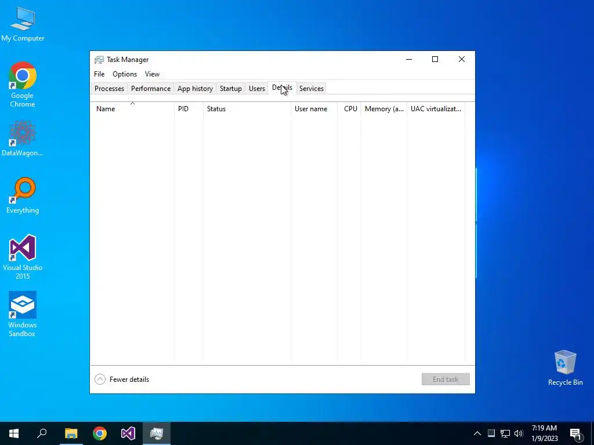The image size is (594, 445).
Task: Open Chrome from the taskbar
Action: coord(100,433)
